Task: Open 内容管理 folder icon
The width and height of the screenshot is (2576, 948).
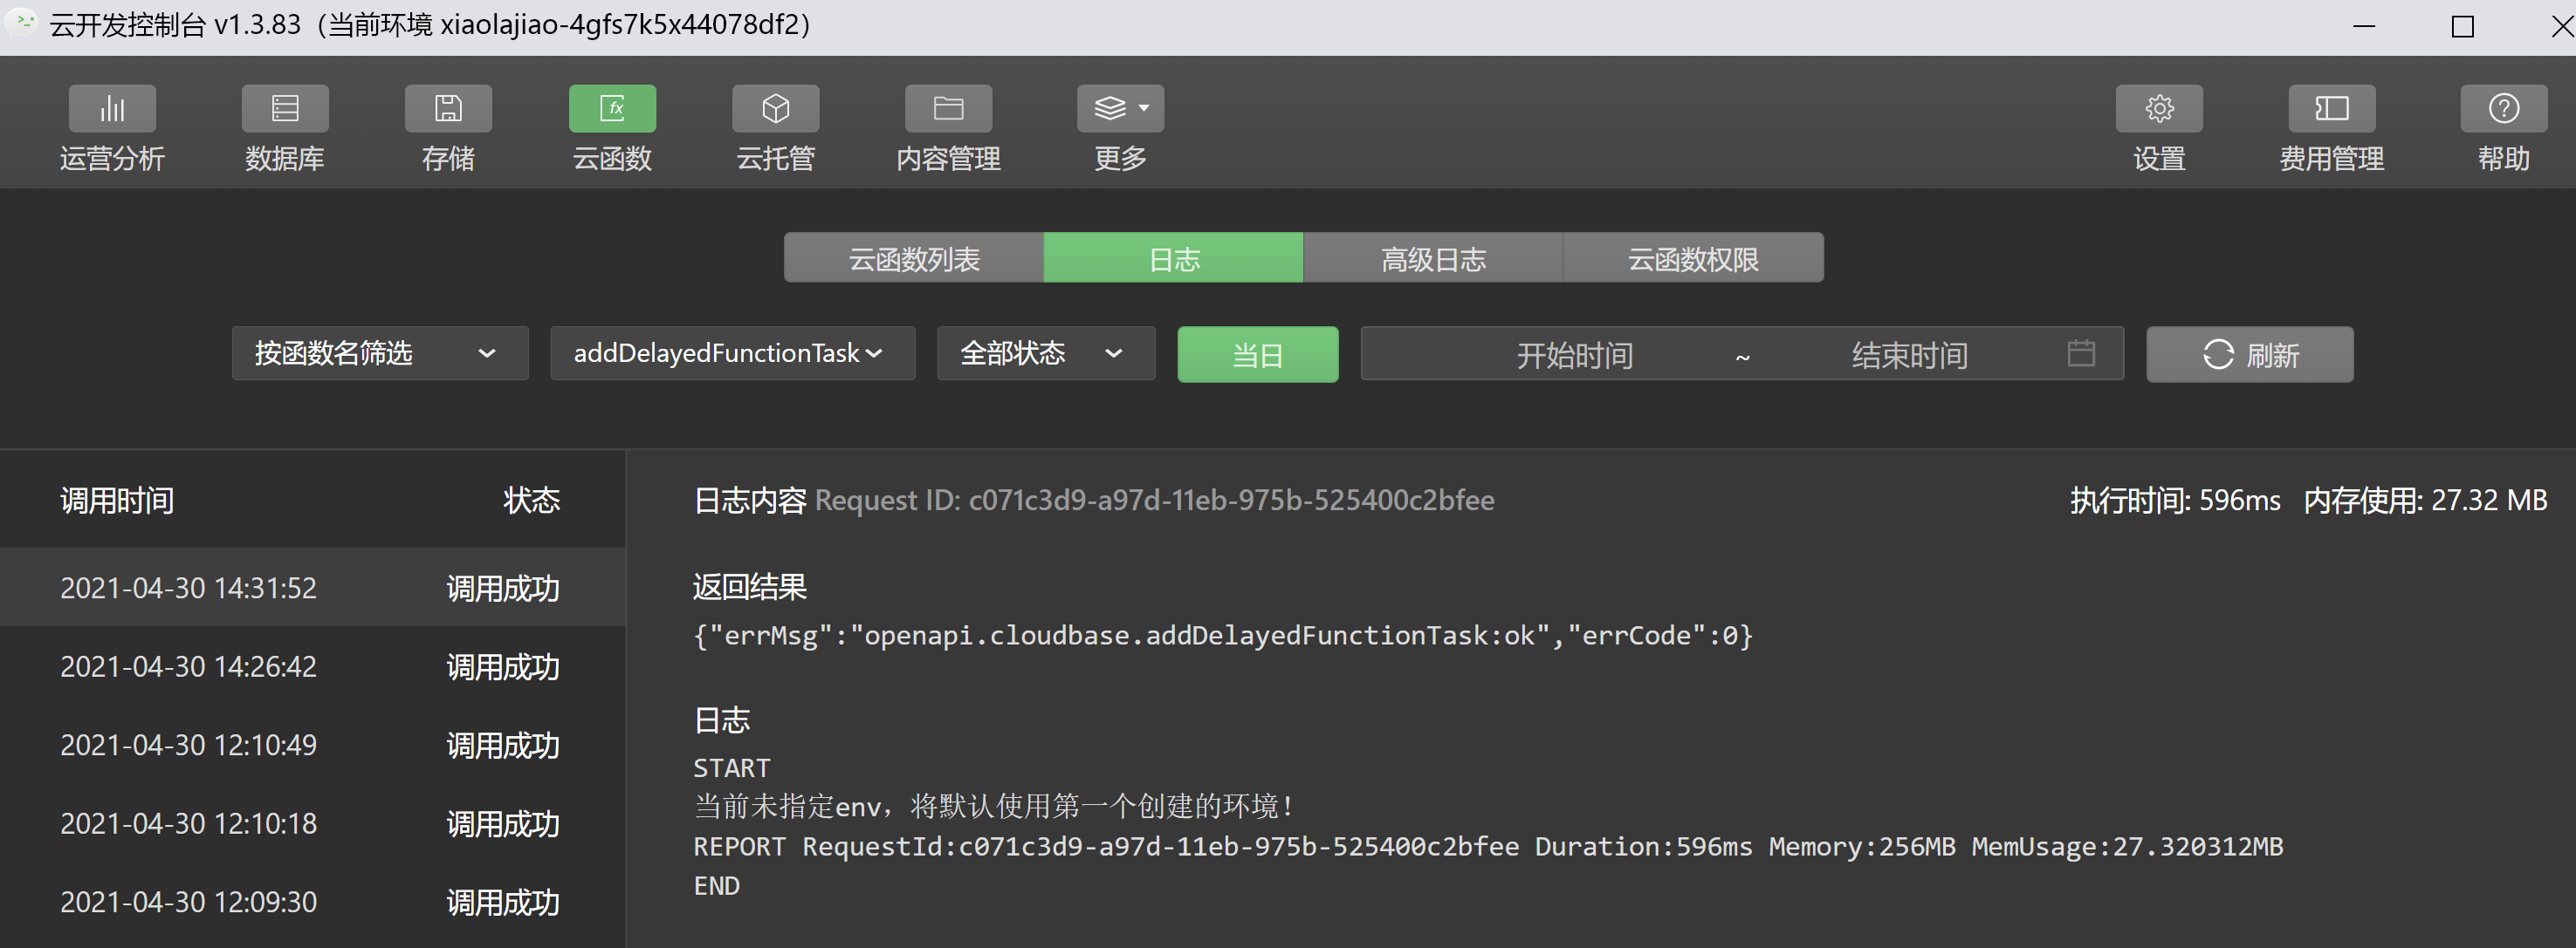Action: (948, 109)
